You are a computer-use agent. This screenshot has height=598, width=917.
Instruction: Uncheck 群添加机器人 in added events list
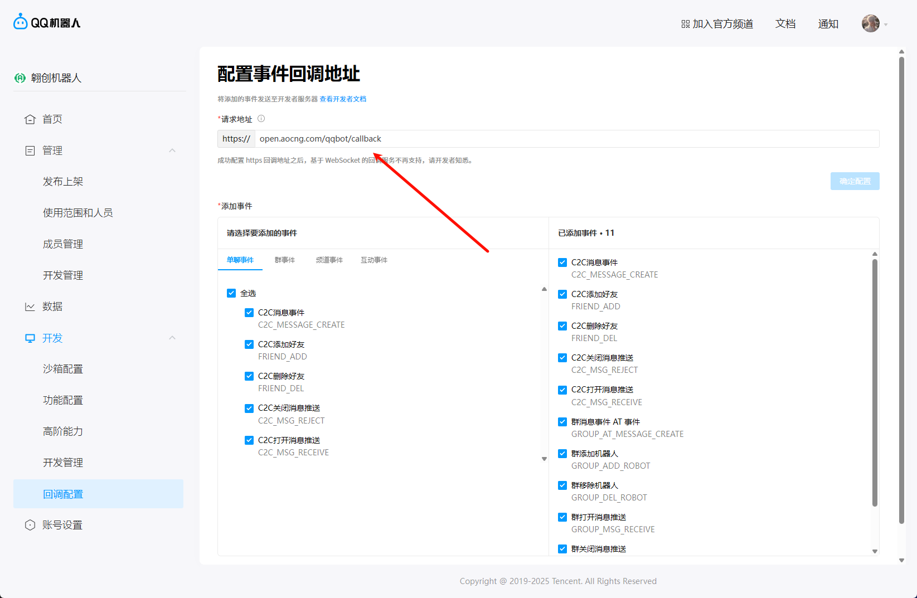click(x=562, y=454)
